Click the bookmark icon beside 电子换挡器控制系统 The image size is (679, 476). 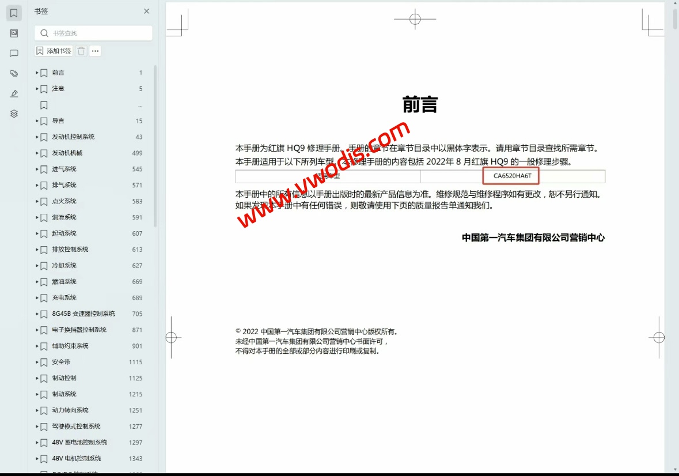coord(44,330)
